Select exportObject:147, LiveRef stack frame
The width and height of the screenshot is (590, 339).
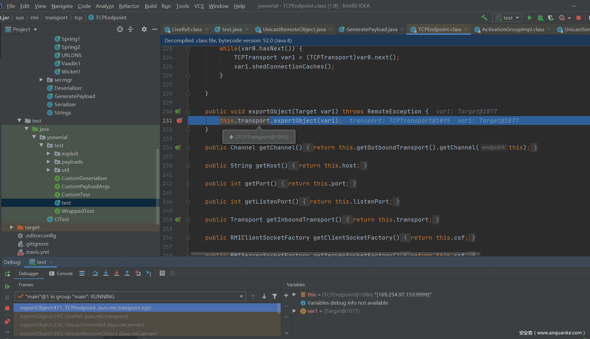tap(74, 316)
